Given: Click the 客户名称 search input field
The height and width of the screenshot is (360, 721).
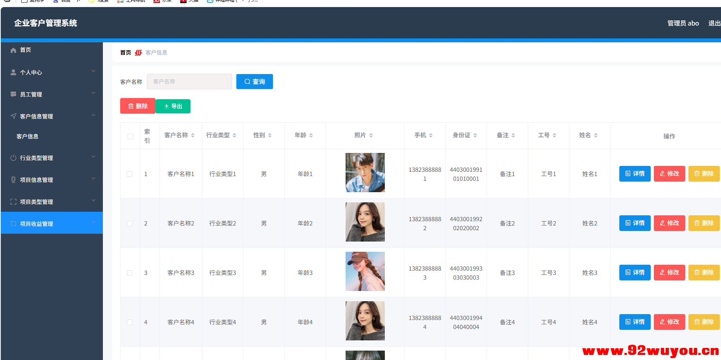Looking at the screenshot, I should coord(189,82).
